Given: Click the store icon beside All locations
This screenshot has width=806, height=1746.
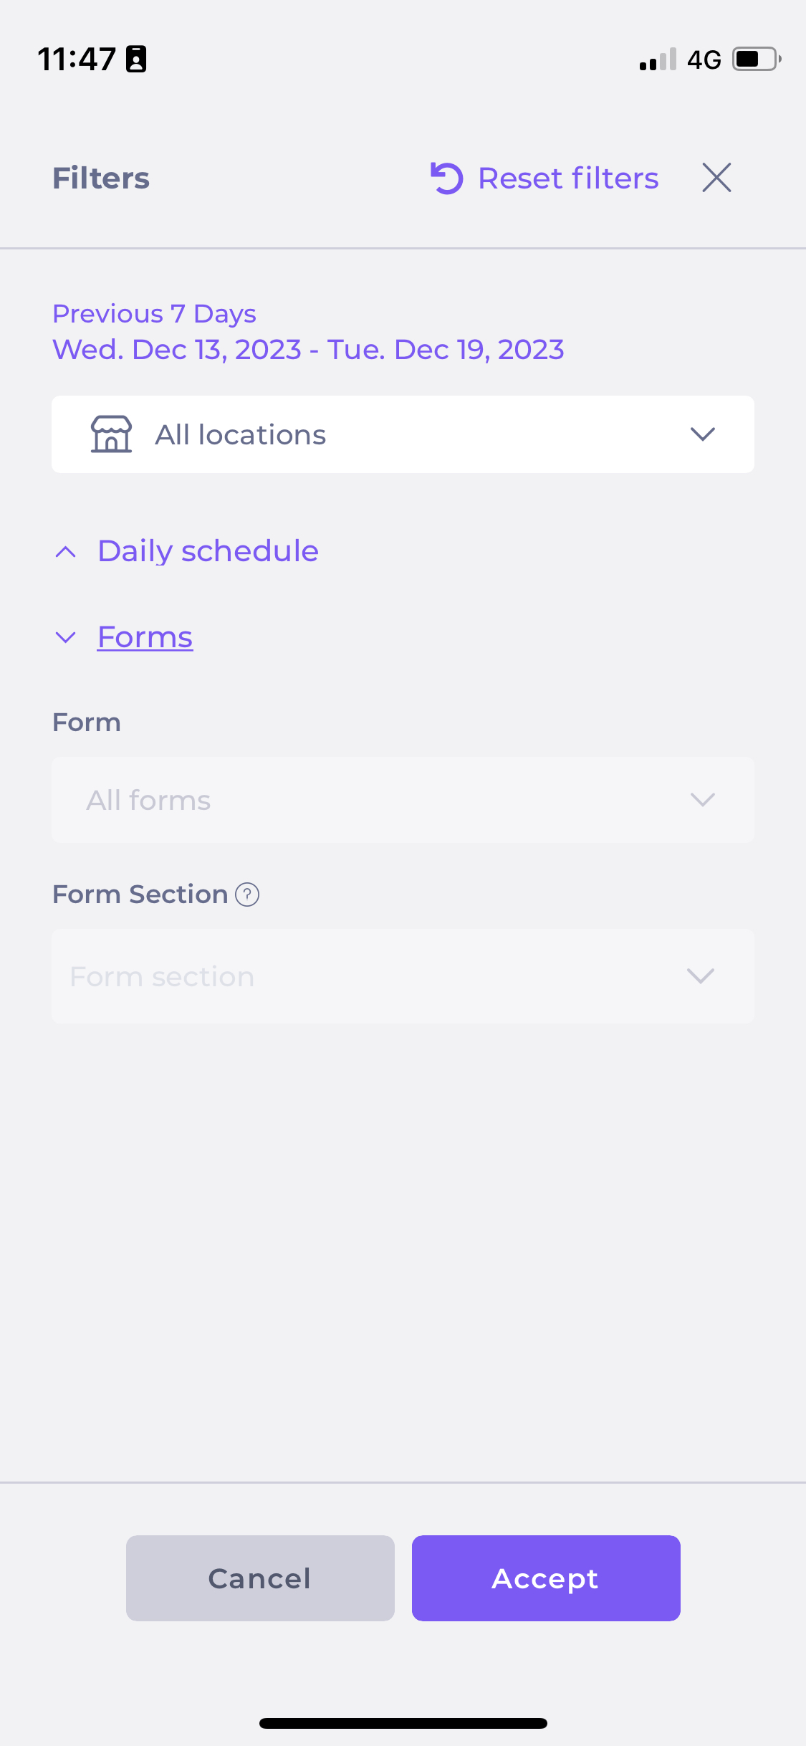Looking at the screenshot, I should [x=111, y=434].
